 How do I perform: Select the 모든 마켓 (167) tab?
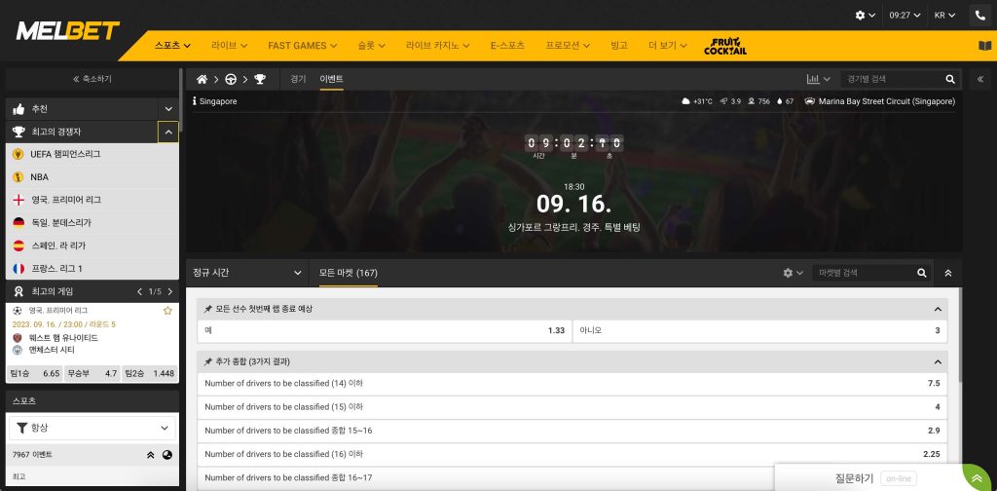(348, 273)
